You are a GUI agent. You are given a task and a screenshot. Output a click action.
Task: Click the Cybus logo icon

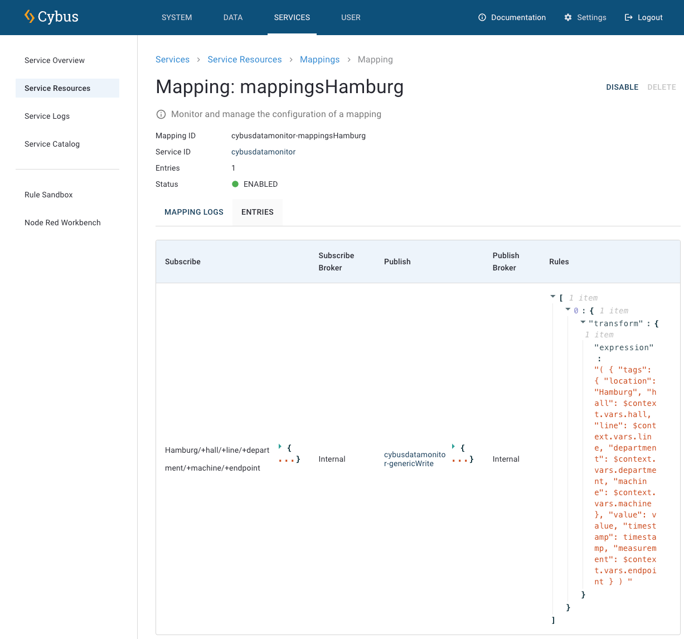30,17
